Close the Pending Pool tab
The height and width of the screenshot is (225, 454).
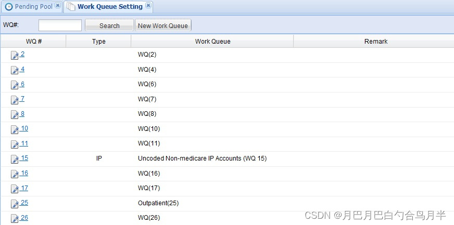click(58, 6)
